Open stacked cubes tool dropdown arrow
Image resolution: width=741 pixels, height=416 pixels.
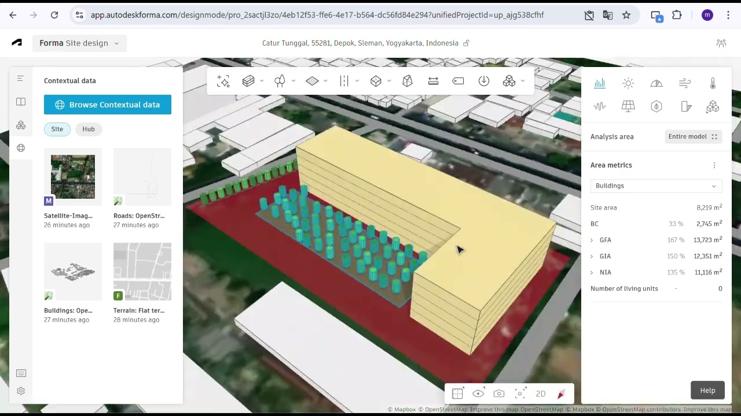click(x=523, y=81)
